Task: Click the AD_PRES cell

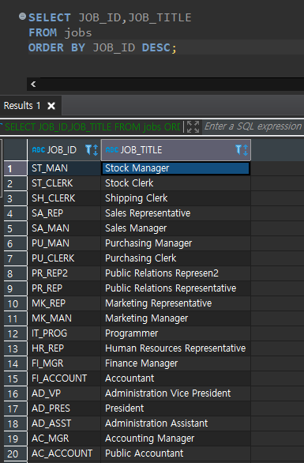Action: pyautogui.click(x=64, y=408)
